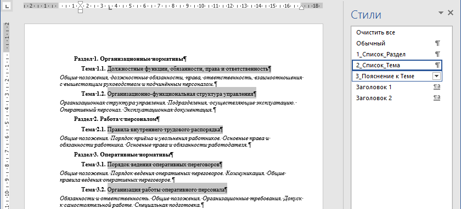Apply the 2_Список_Тема style
Viewport: 461px width, 209px height.
click(397, 65)
